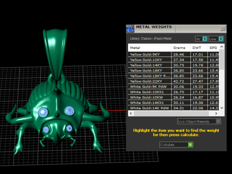
Task: Select the Yellow Gold:9KY row
Action: [174, 54]
